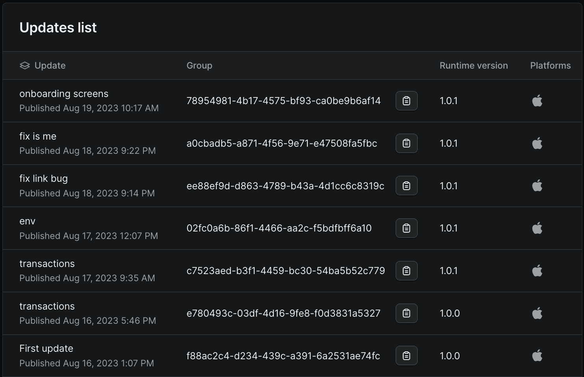Click Apple platform icon in env row

click(x=537, y=228)
